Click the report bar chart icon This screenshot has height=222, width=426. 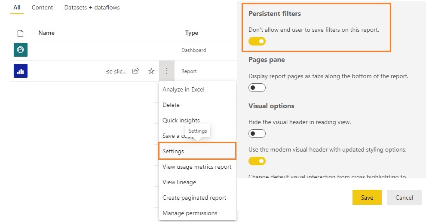[x=21, y=71]
